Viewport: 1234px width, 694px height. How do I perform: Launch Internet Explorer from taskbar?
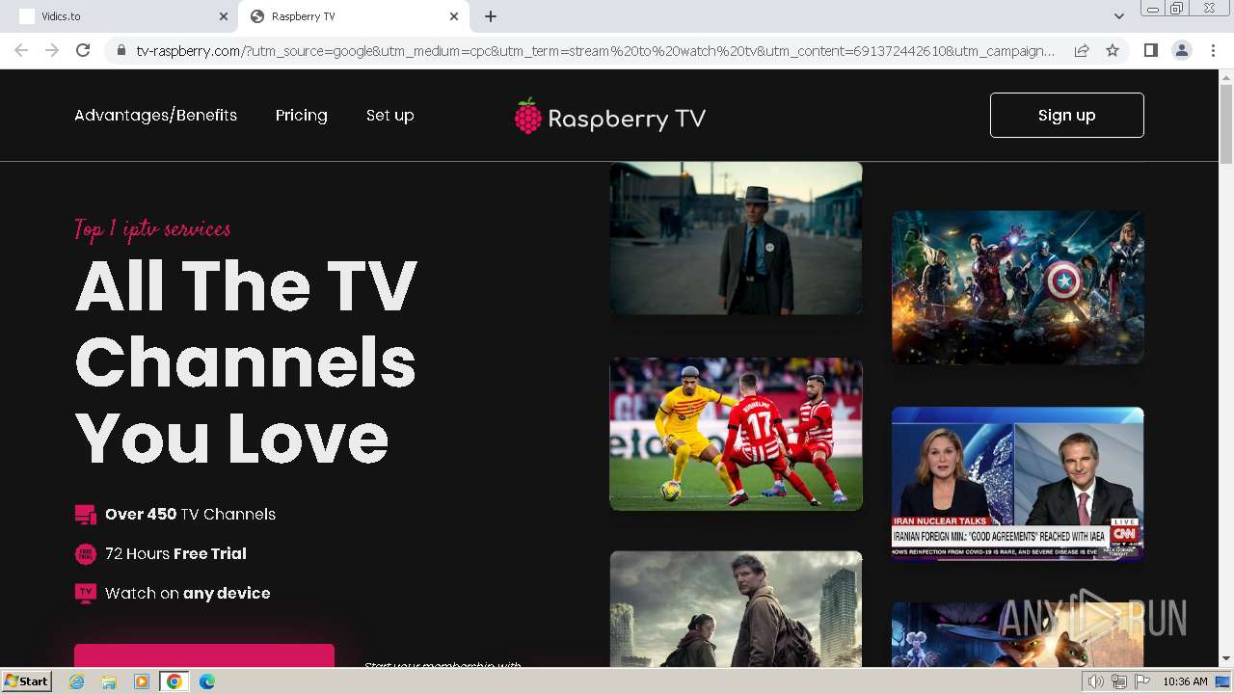coord(76,681)
